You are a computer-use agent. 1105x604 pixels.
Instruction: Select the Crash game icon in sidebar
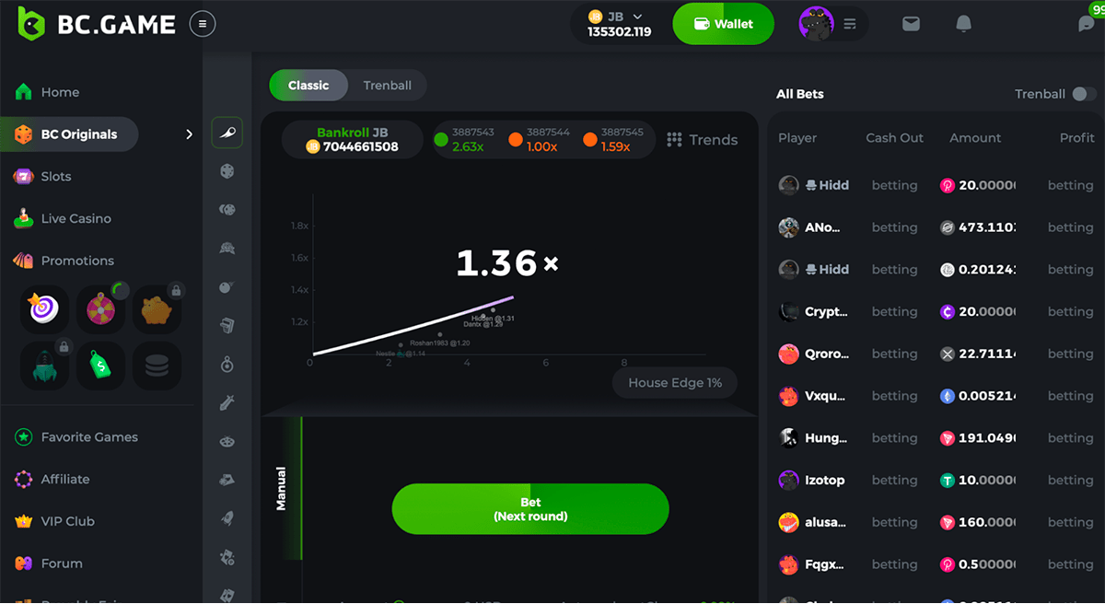tap(227, 131)
